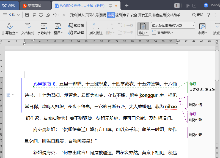
Task: Open a new tab with plus button
Action: [127, 6]
